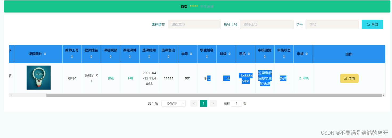Screen dimensions: 392x138
Task: Sort table by 课程图片 column
Action: click(x=45, y=54)
